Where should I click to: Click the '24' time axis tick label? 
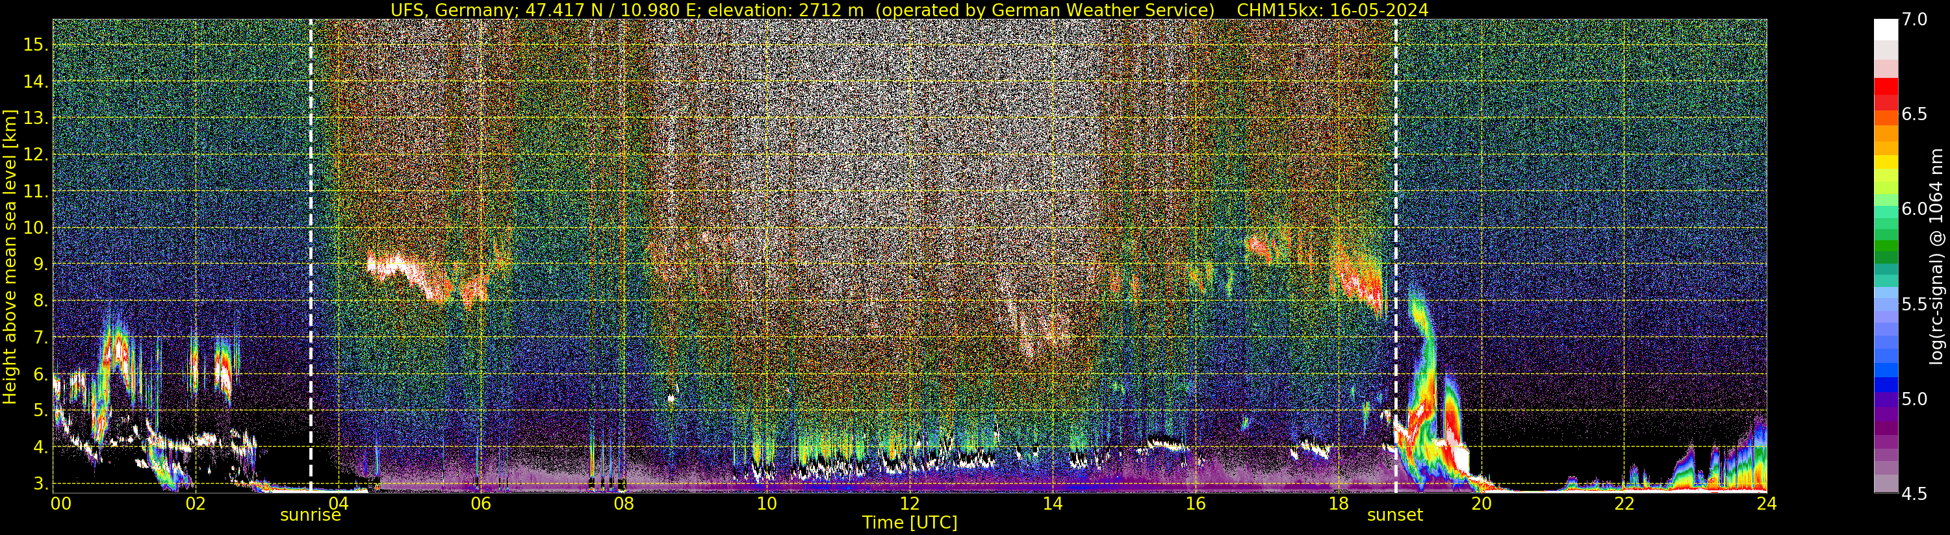coord(1766,503)
